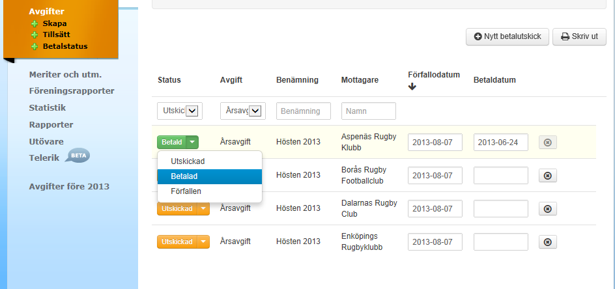Viewport: 615px width, 289px height.
Task: Click Borås Rugby Footballclub recipient text
Action: point(364,175)
